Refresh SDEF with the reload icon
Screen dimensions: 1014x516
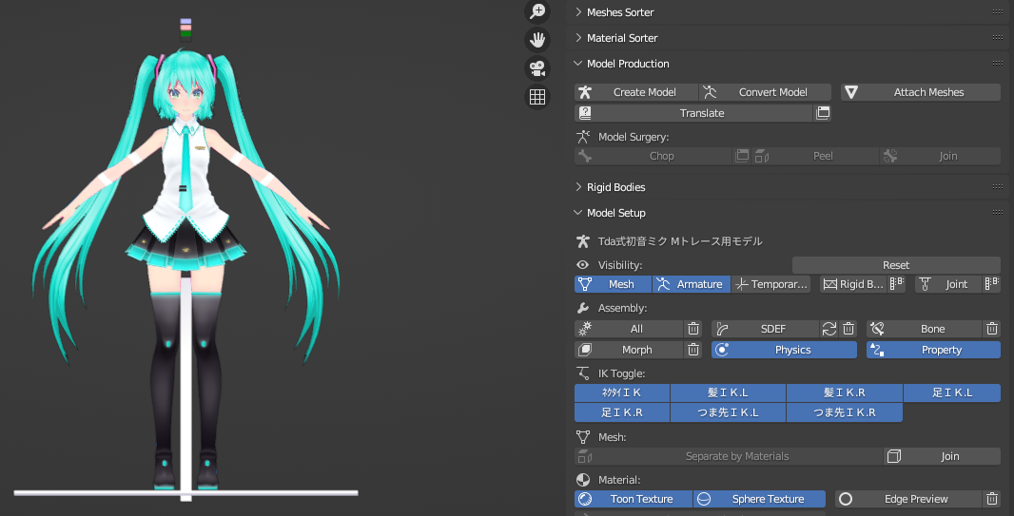(829, 329)
